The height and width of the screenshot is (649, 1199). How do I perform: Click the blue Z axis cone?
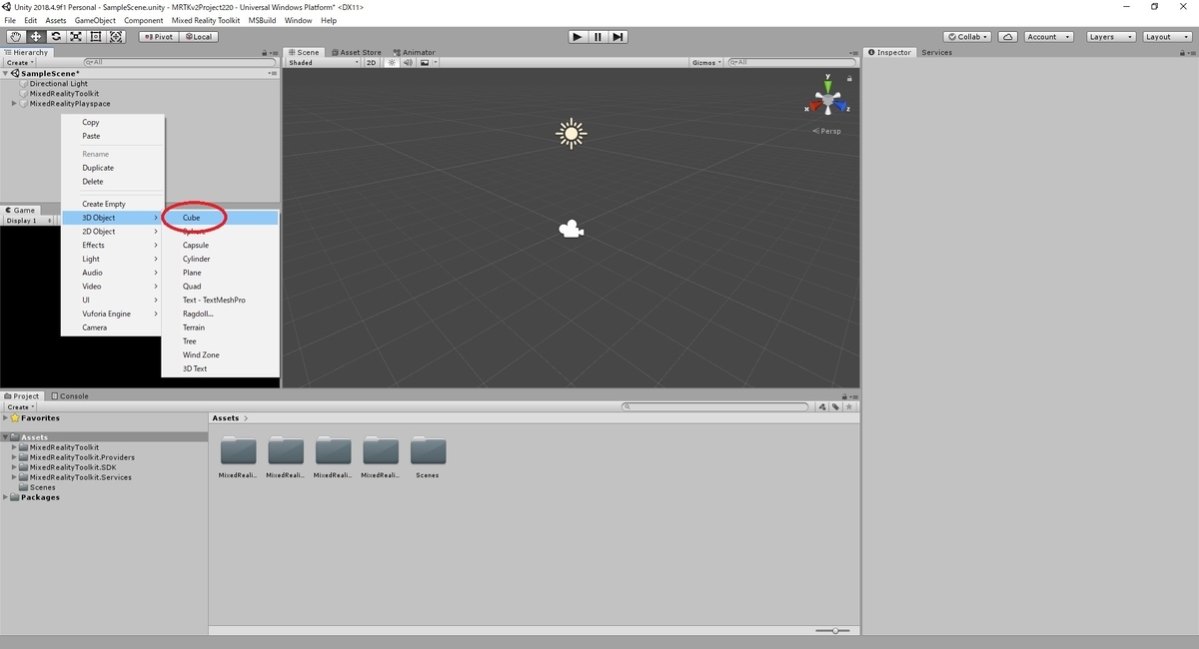click(x=841, y=105)
